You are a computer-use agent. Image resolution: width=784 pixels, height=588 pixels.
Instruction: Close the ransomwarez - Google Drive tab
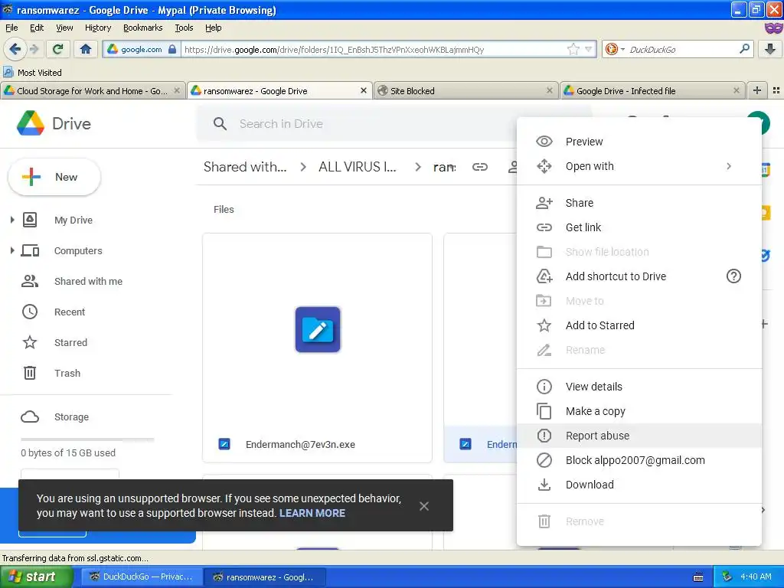click(364, 90)
